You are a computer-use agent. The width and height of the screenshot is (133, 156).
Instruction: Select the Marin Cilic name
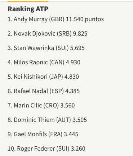pos(28,105)
